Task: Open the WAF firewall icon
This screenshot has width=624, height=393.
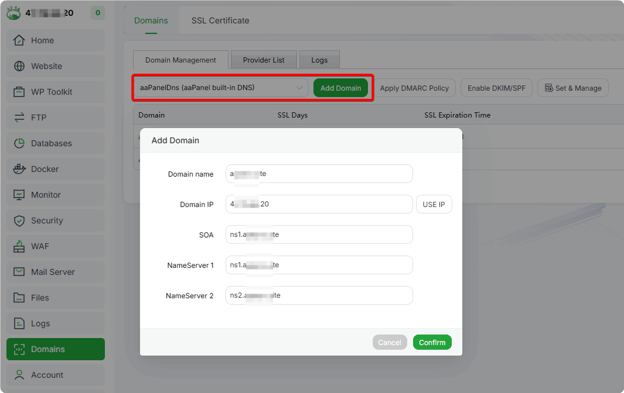Action: coord(19,246)
